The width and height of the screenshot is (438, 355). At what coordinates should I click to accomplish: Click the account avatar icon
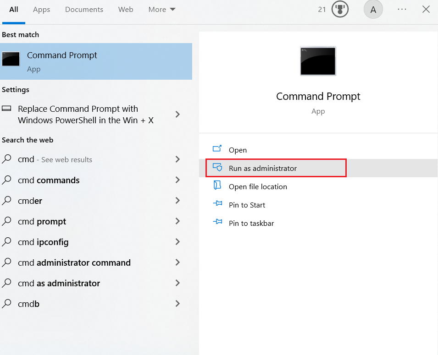point(373,9)
